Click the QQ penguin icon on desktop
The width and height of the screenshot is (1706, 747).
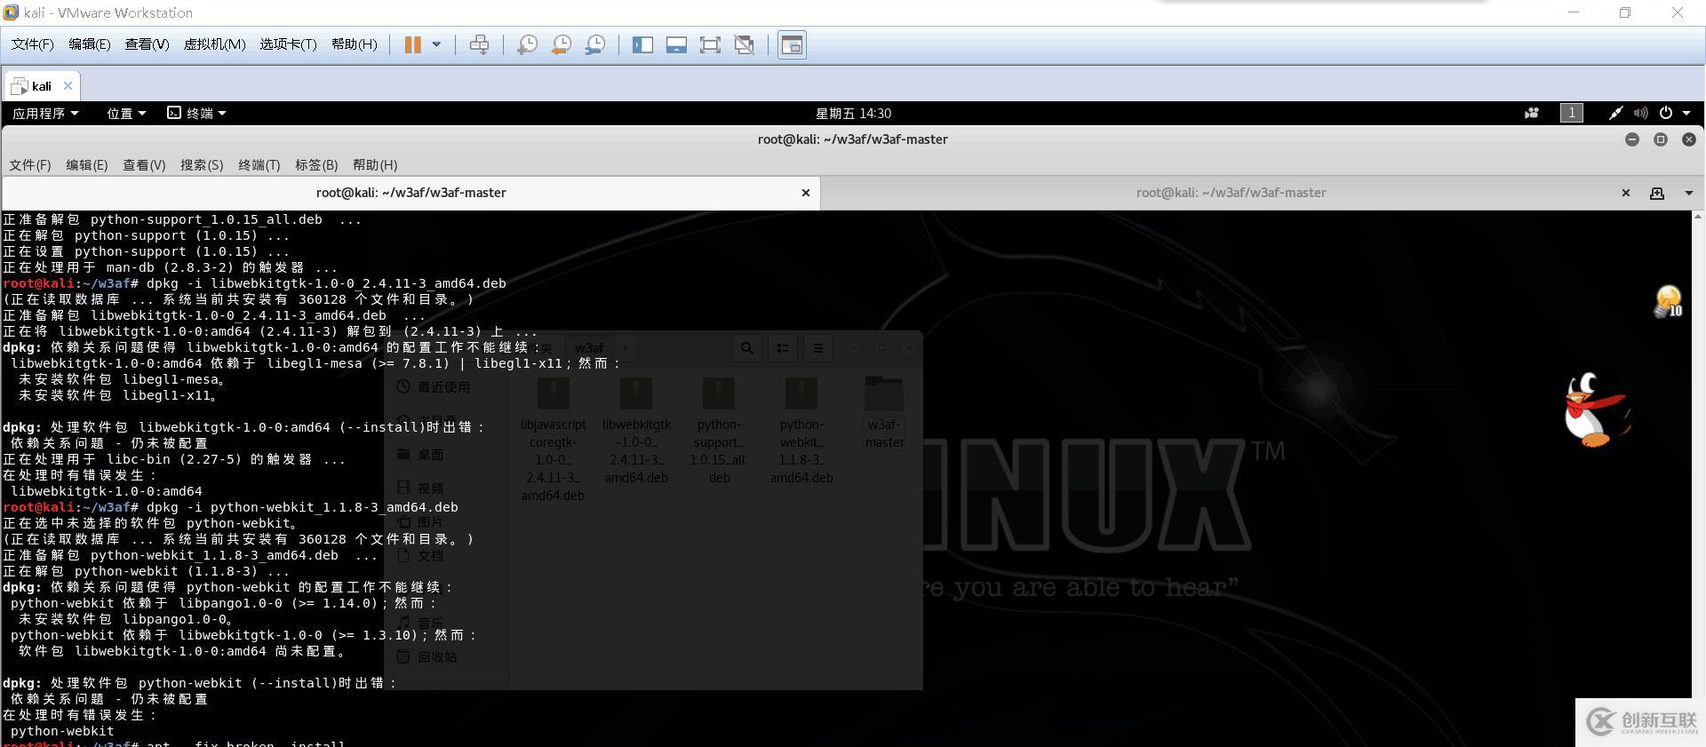(1597, 409)
